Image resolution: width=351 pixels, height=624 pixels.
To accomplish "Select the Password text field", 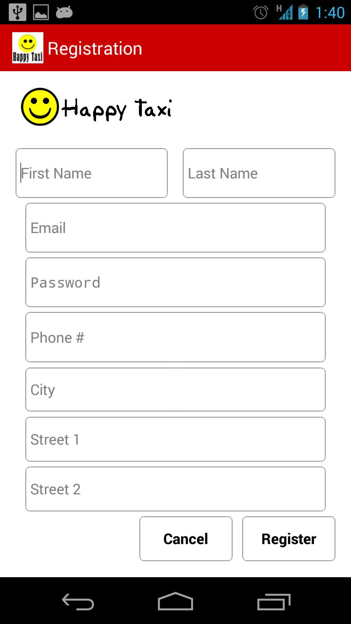I will coord(175,282).
